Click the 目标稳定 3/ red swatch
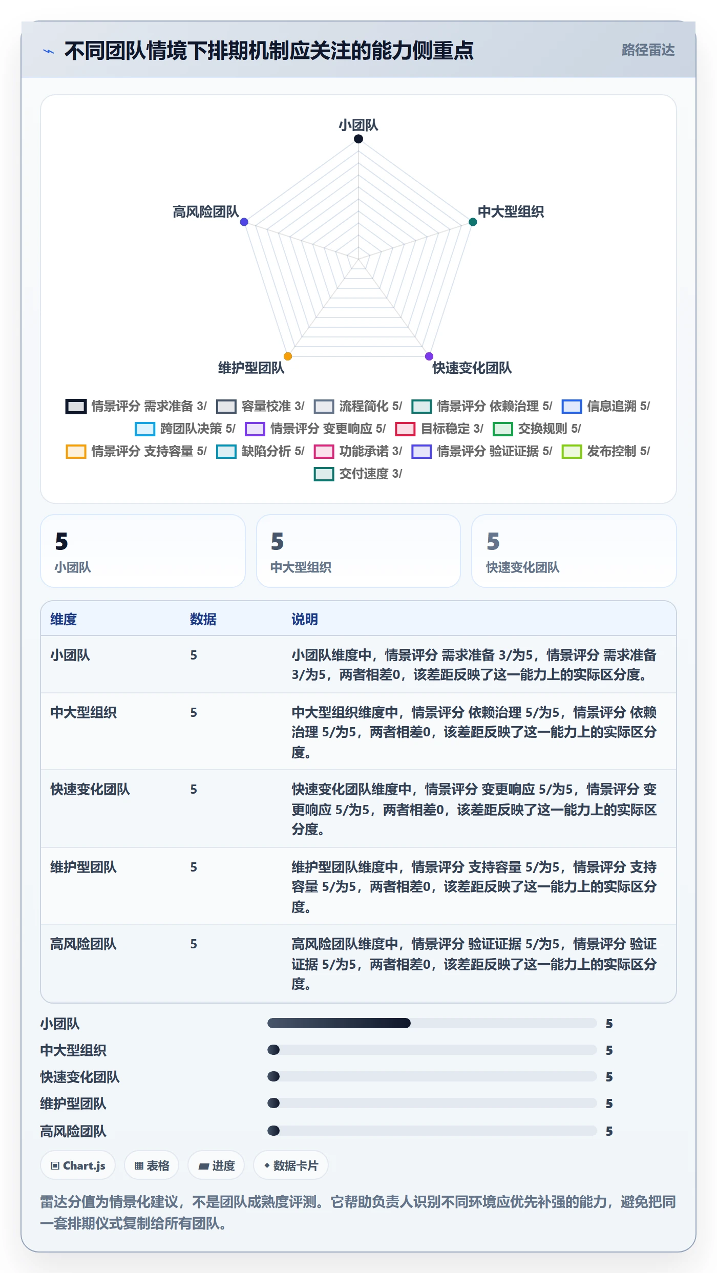 tap(405, 429)
